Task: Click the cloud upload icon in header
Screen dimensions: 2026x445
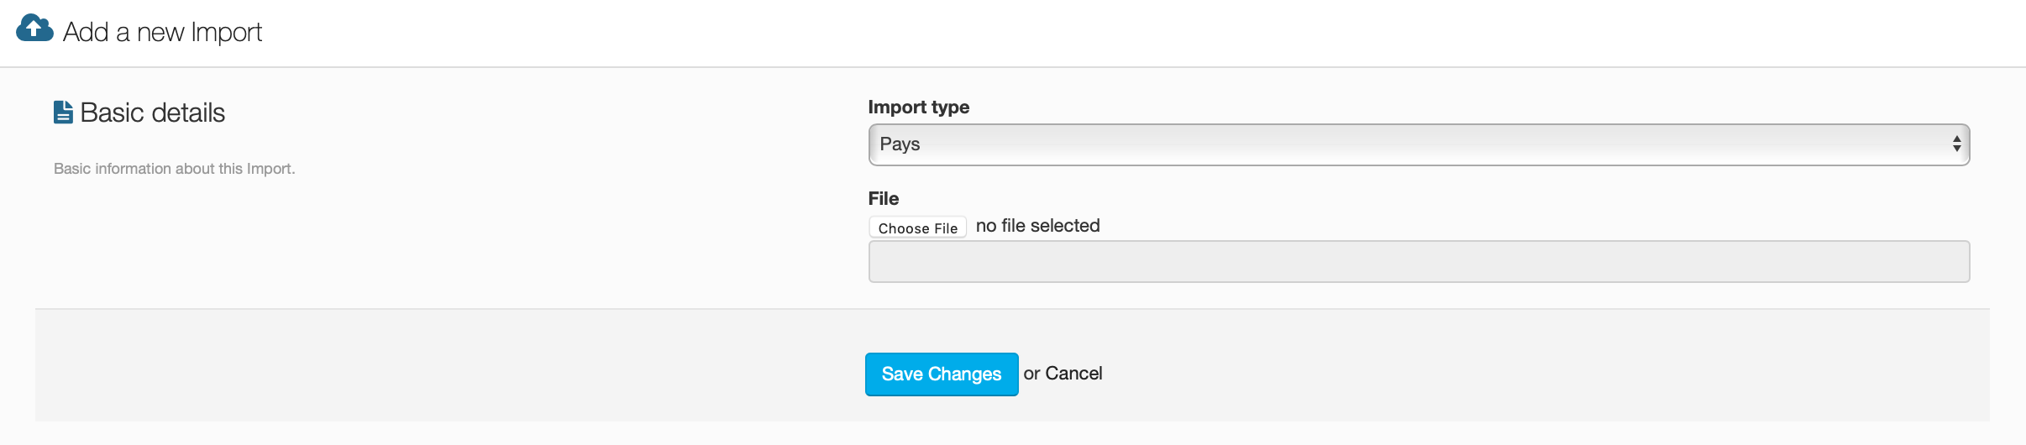Action: click(x=34, y=29)
